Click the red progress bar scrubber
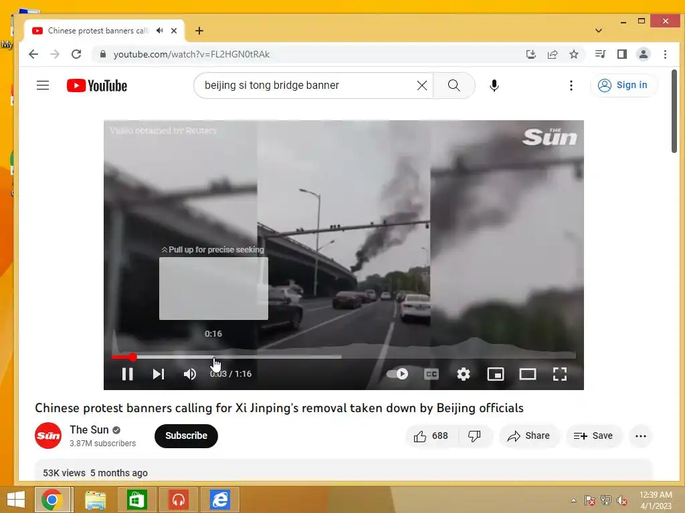The height and width of the screenshot is (513, 685). tap(132, 357)
